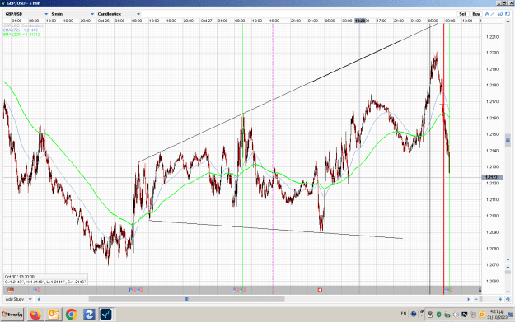Click the vertical scale down arrow
515x322 pixels.
tap(508, 260)
